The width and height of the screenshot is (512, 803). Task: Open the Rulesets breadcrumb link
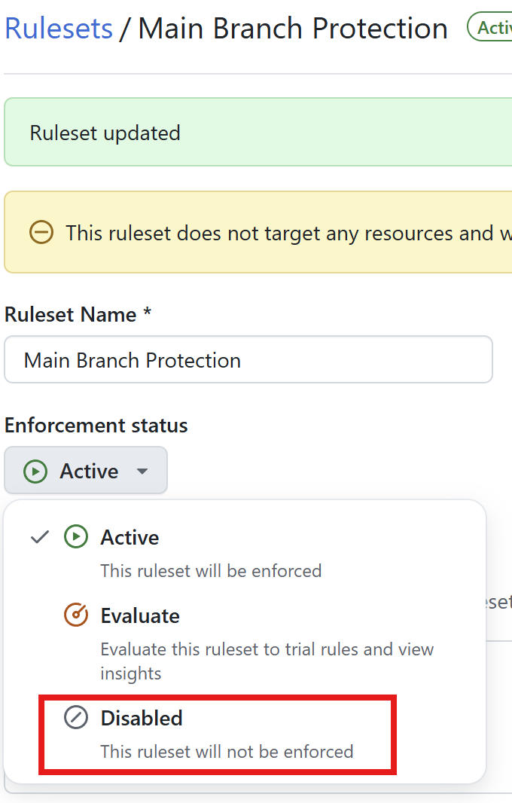[58, 27]
